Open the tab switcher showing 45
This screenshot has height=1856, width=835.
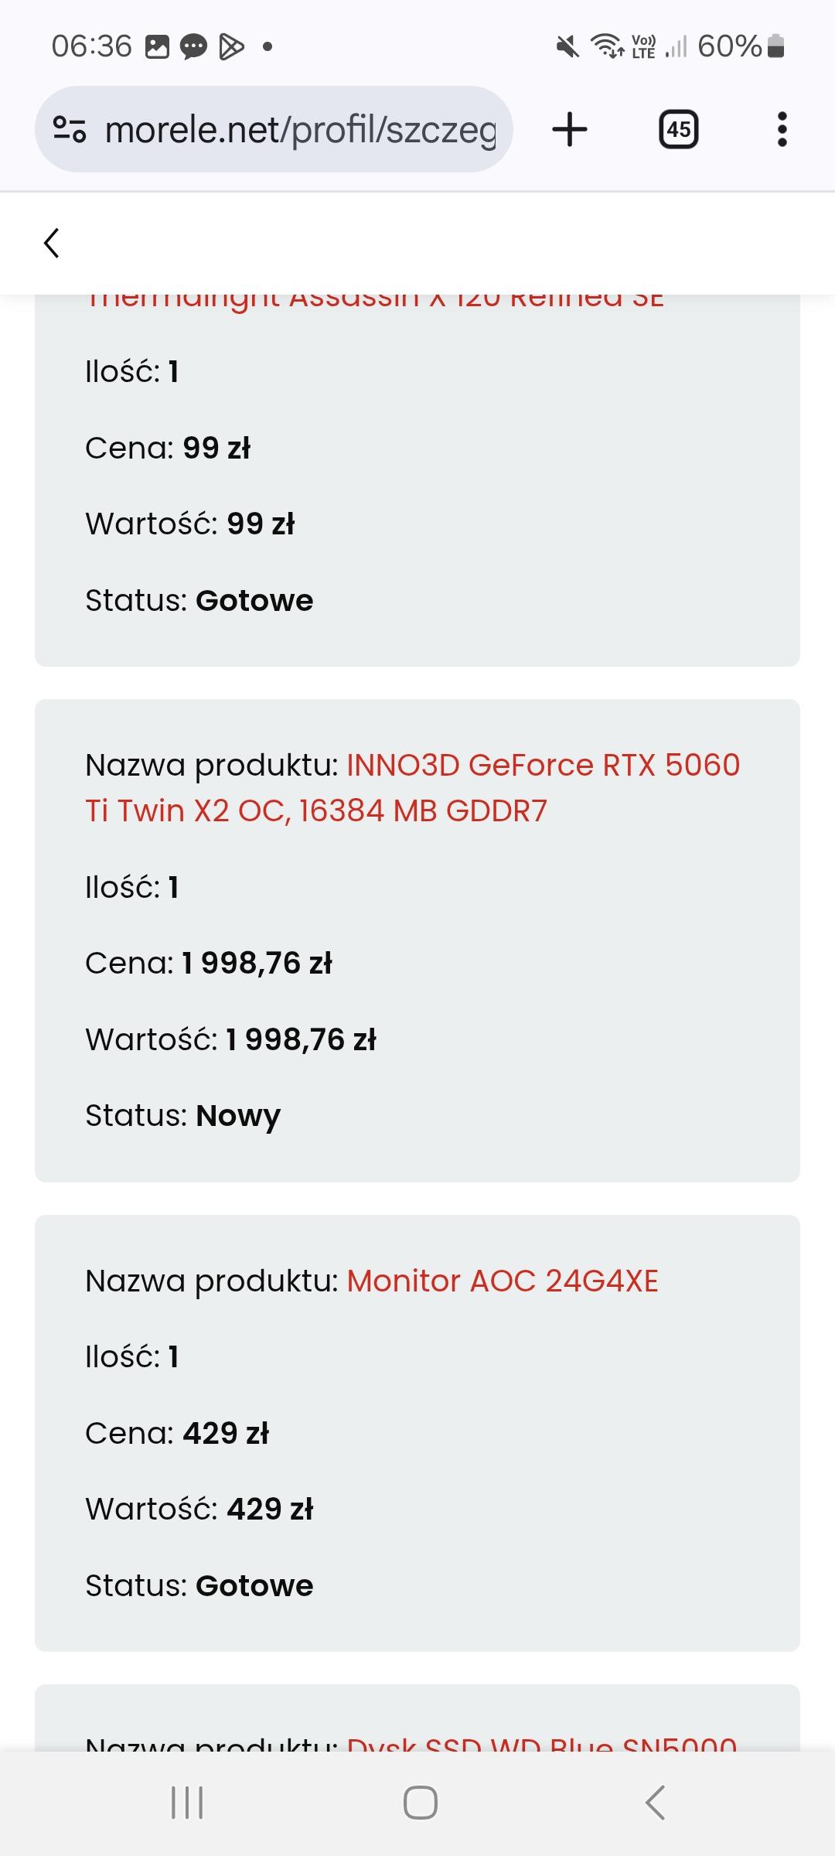click(x=678, y=129)
